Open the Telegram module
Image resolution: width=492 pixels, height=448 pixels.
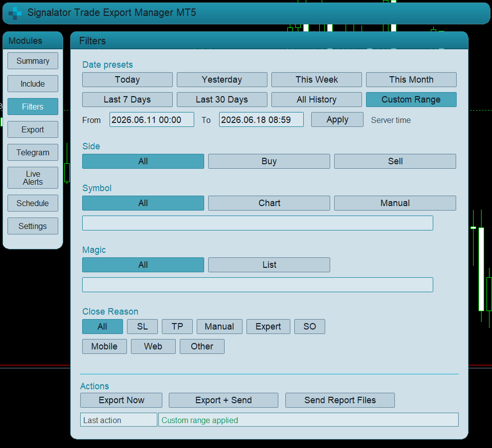[33, 152]
